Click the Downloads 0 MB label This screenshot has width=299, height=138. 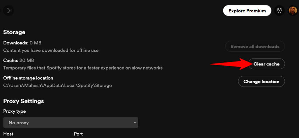(x=22, y=43)
